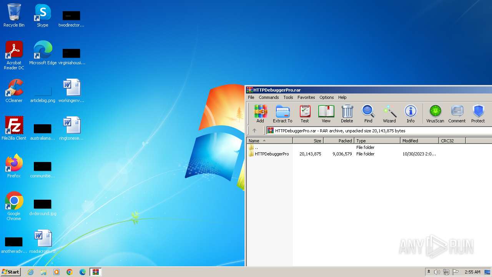Open Windows Media Player from taskbar
The height and width of the screenshot is (277, 492).
57,272
